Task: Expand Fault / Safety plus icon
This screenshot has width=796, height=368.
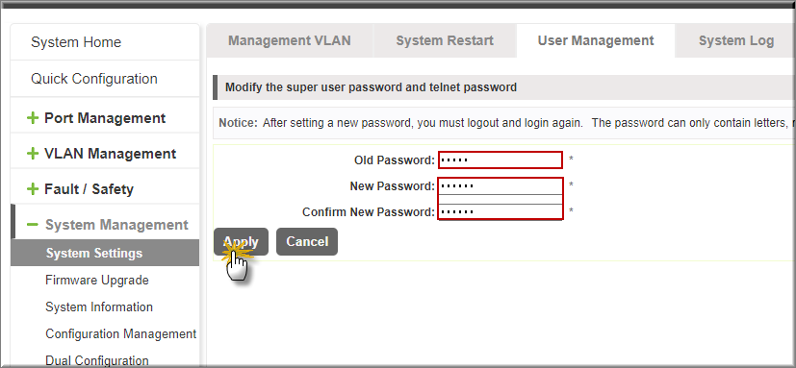Action: pos(33,189)
